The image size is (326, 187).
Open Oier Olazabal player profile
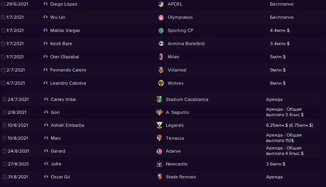65,57
